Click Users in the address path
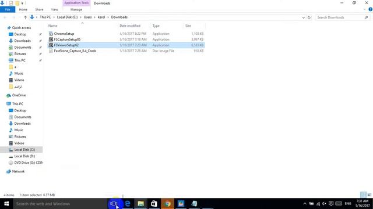 click(x=87, y=17)
